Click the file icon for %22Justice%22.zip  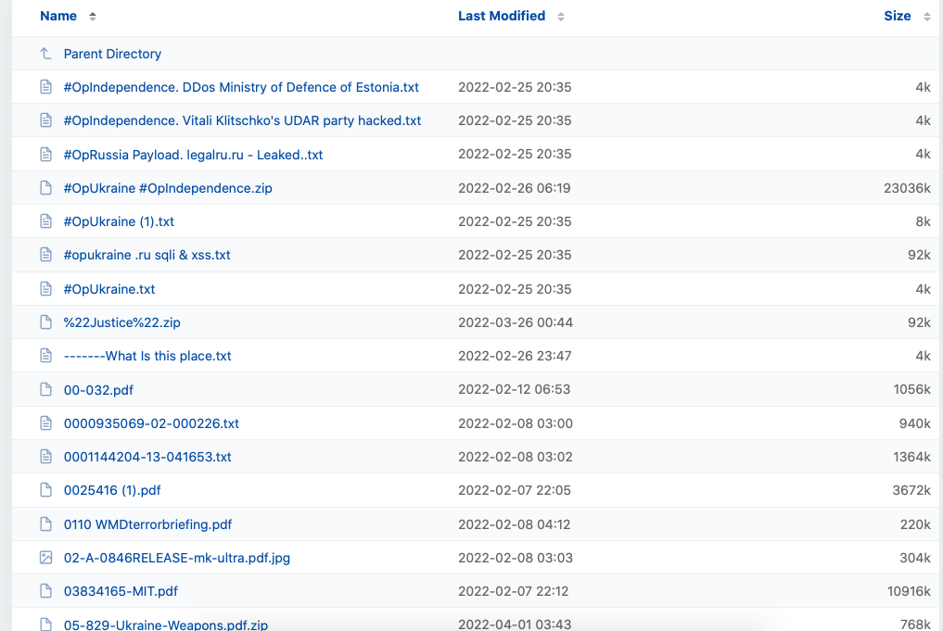tap(45, 322)
